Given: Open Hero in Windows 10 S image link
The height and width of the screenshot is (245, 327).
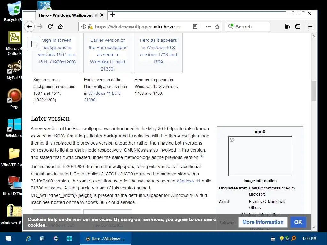Looking at the screenshot, I should 158,51.
